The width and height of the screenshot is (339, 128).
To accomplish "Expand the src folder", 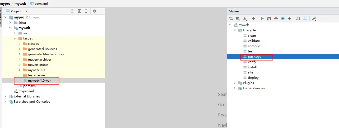I will tap(15, 33).
